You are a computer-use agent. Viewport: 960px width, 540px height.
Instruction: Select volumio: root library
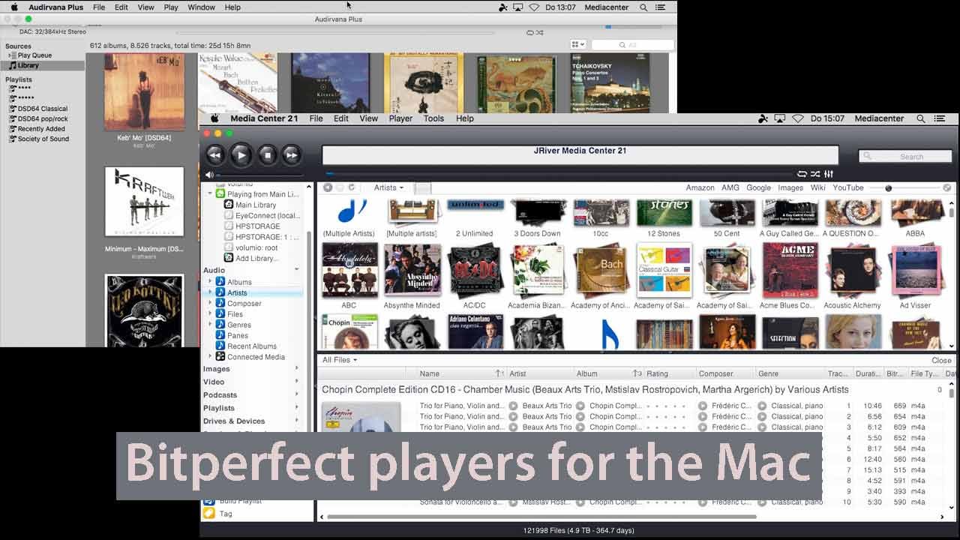pyautogui.click(x=256, y=247)
